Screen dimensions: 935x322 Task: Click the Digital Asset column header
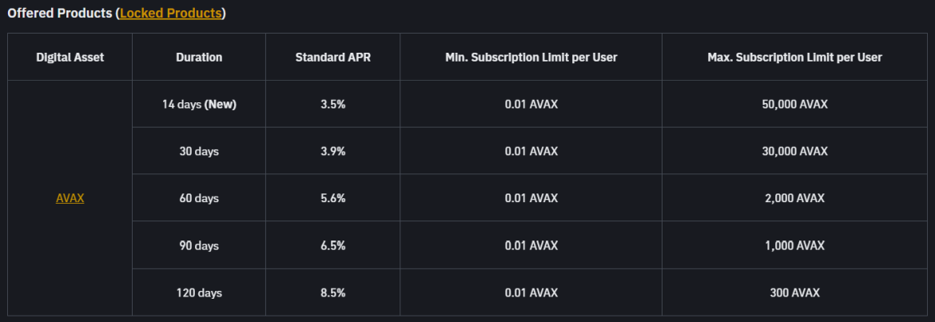tap(70, 58)
